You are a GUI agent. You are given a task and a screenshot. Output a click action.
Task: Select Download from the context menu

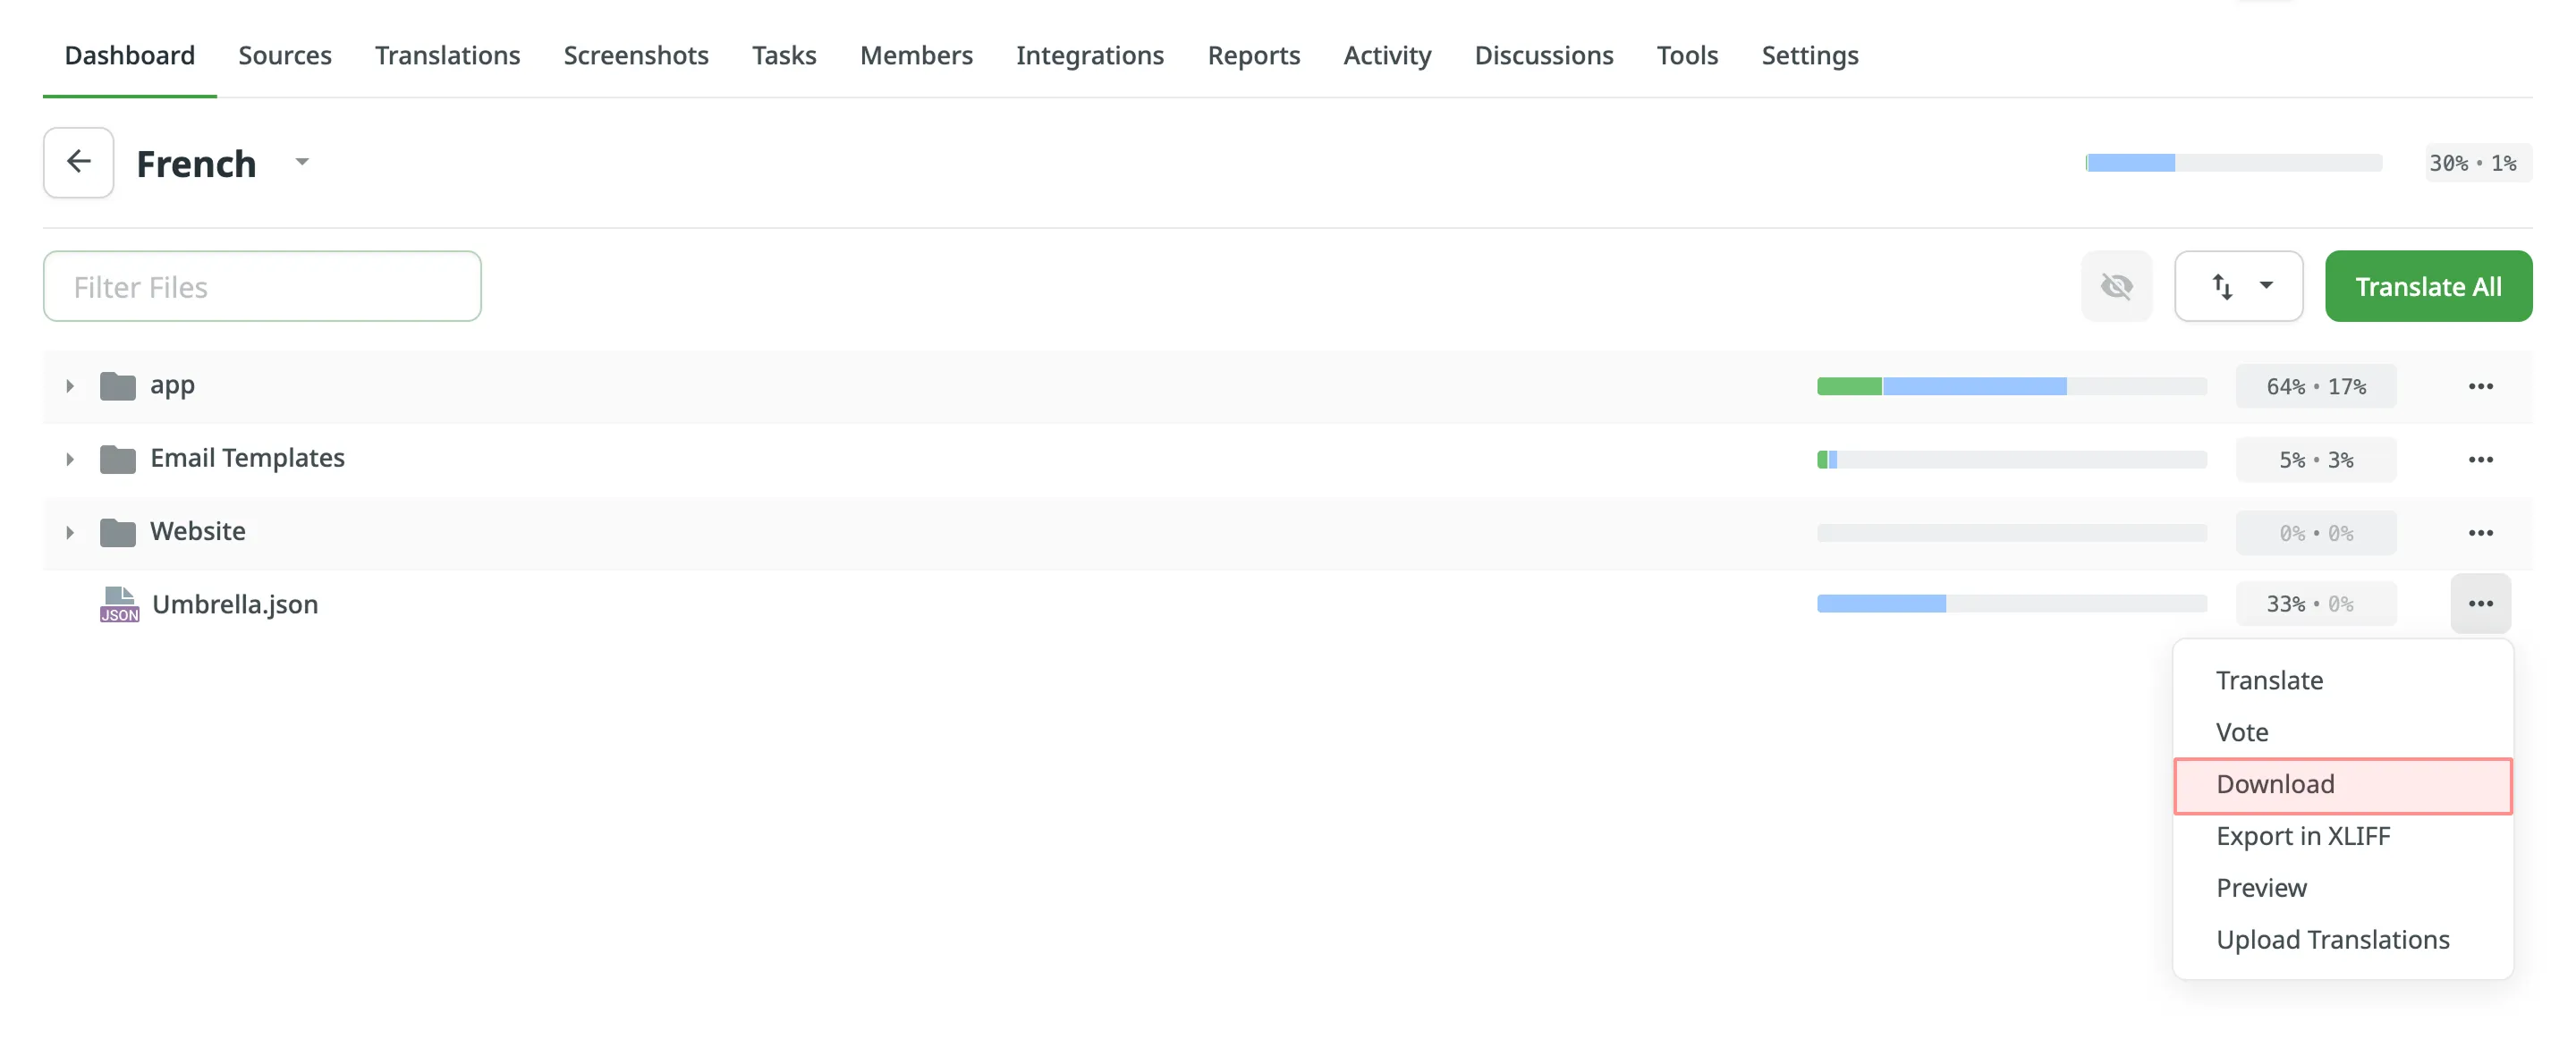pos(2276,784)
